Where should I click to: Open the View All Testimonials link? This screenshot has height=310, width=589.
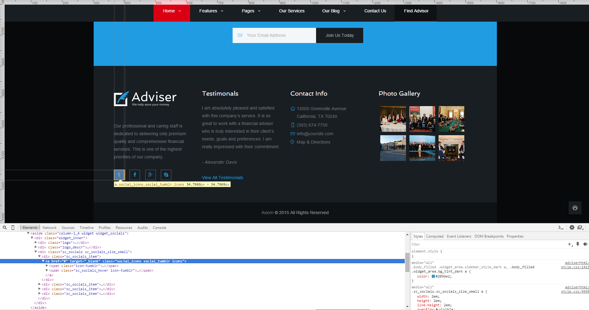pyautogui.click(x=222, y=178)
